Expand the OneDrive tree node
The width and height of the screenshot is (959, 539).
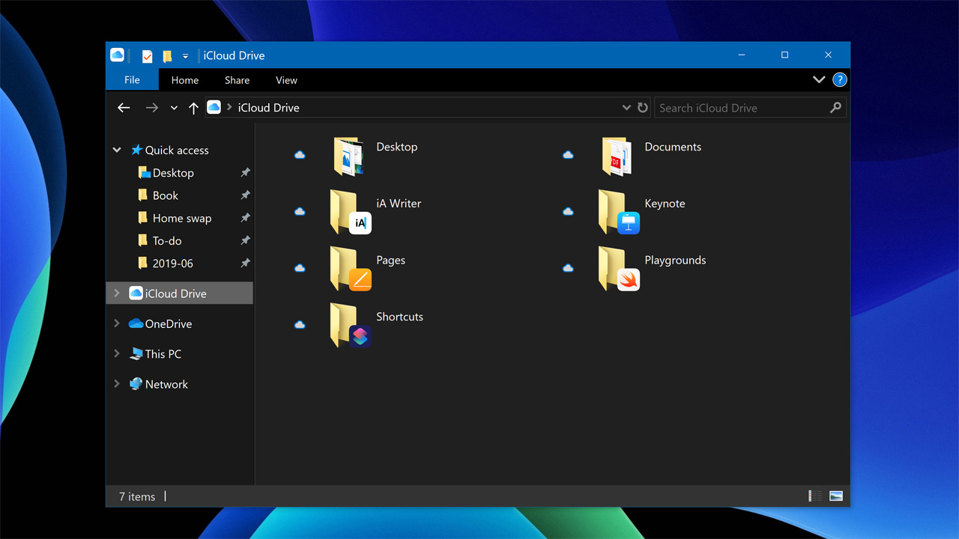117,324
